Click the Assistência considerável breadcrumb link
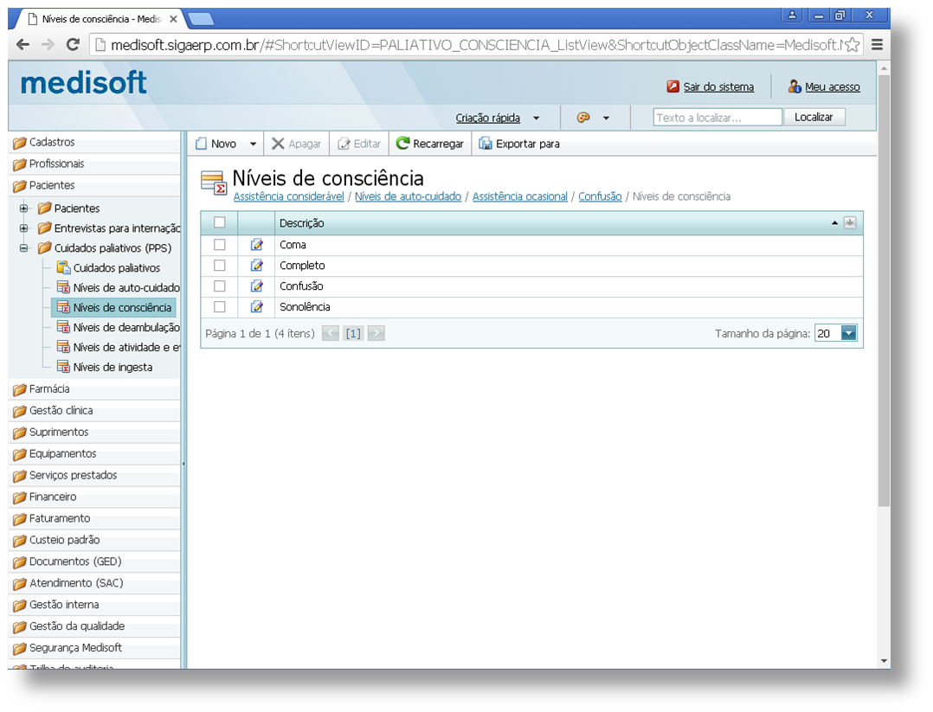 coord(288,196)
